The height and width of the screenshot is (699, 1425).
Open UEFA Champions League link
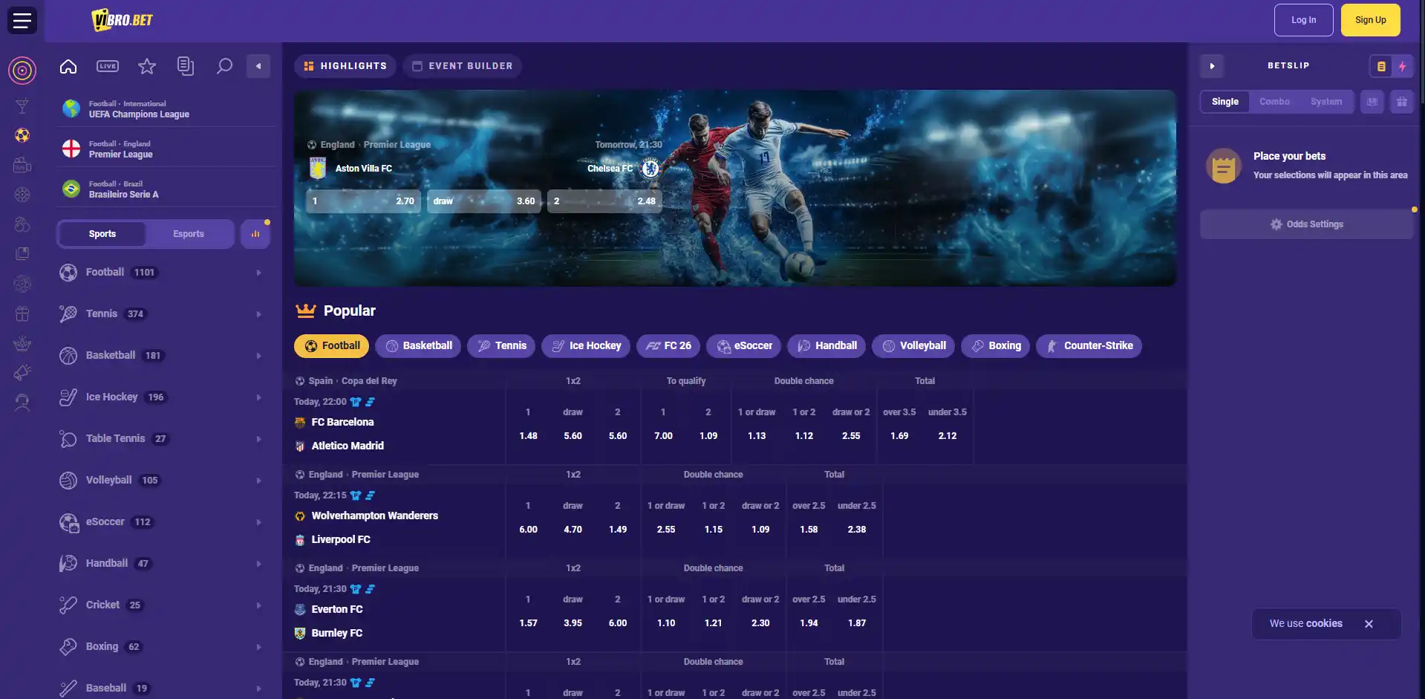pyautogui.click(x=165, y=109)
